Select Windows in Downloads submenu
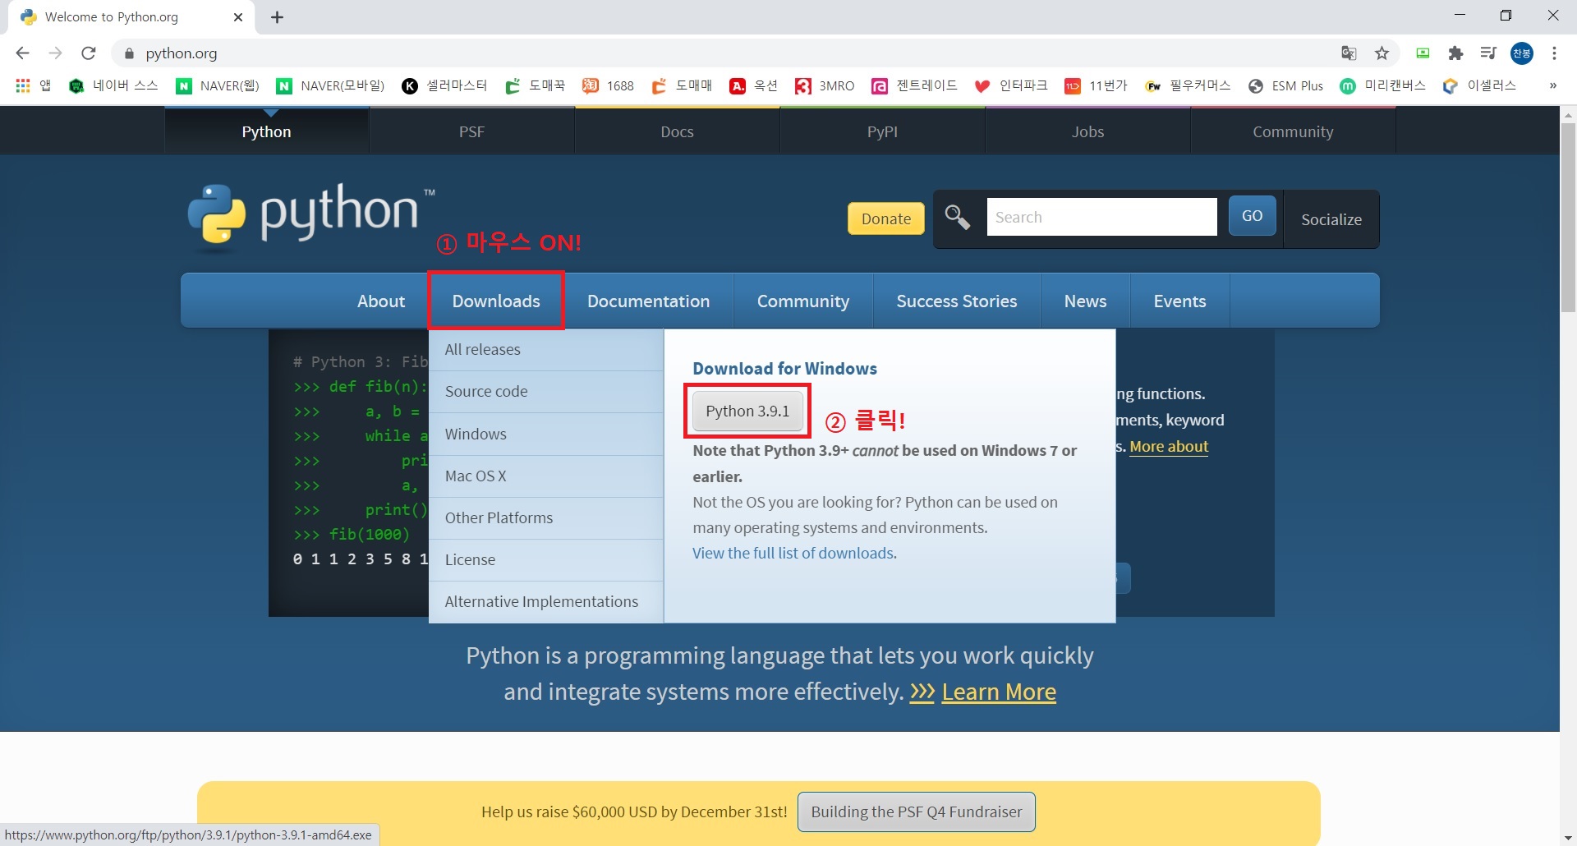The image size is (1577, 846). (x=546, y=434)
